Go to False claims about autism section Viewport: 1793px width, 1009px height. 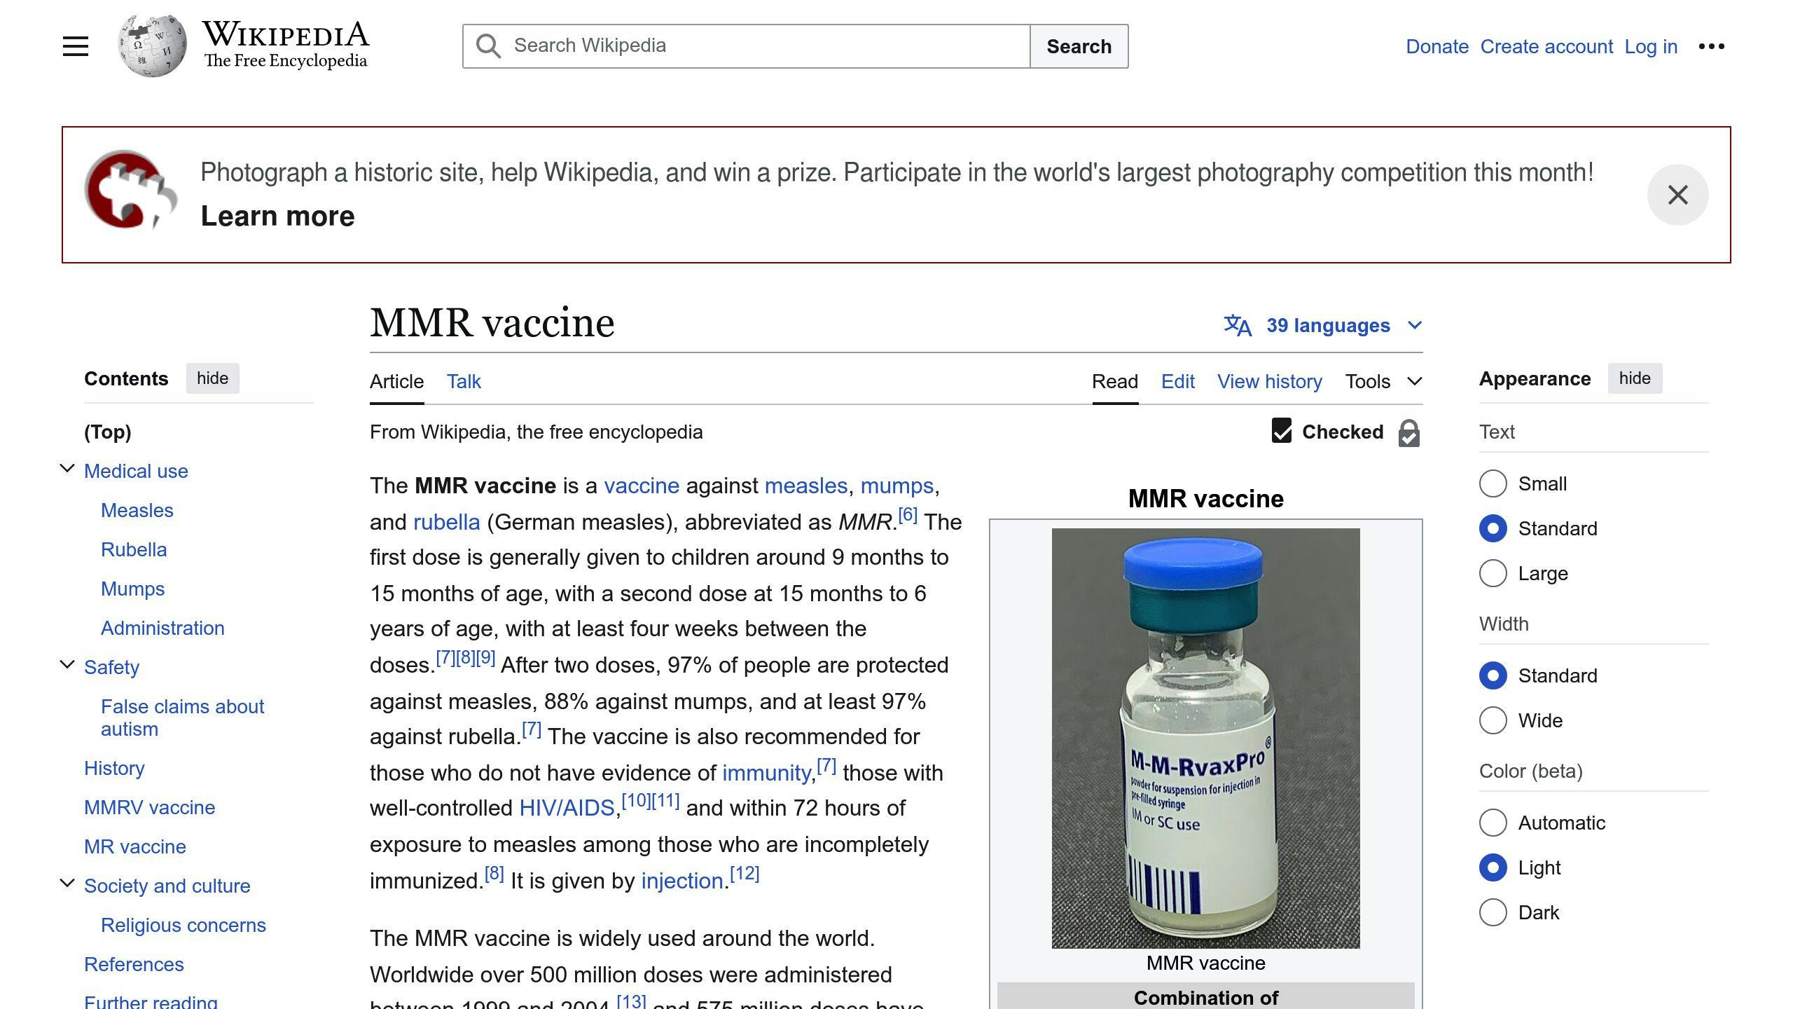pos(182,718)
